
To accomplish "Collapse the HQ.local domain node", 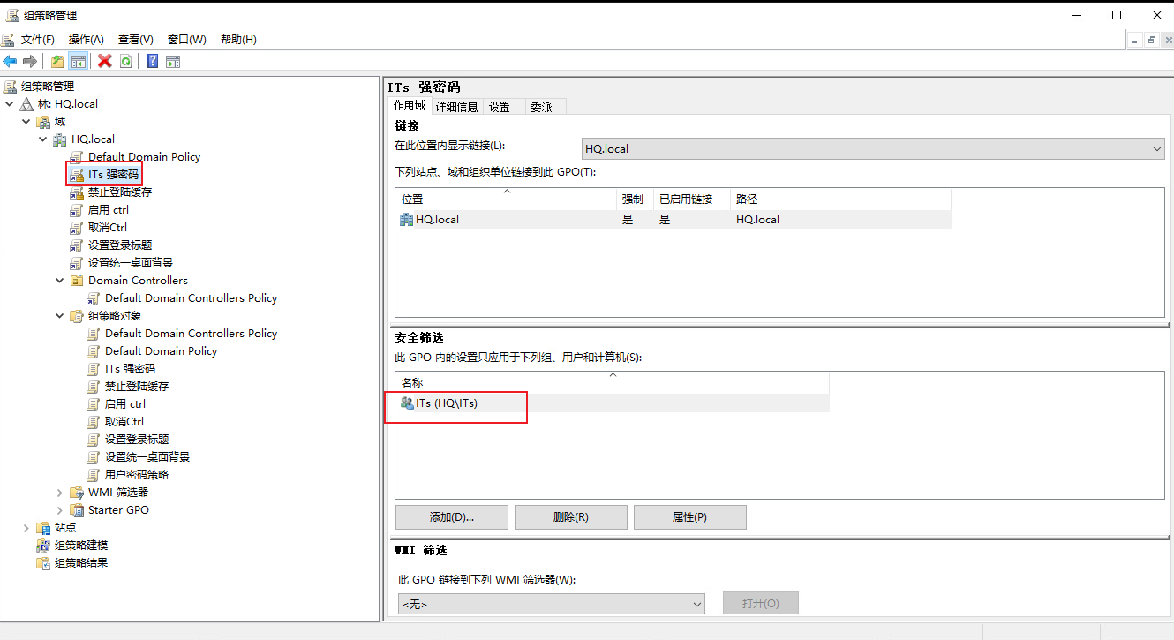I will coord(42,139).
